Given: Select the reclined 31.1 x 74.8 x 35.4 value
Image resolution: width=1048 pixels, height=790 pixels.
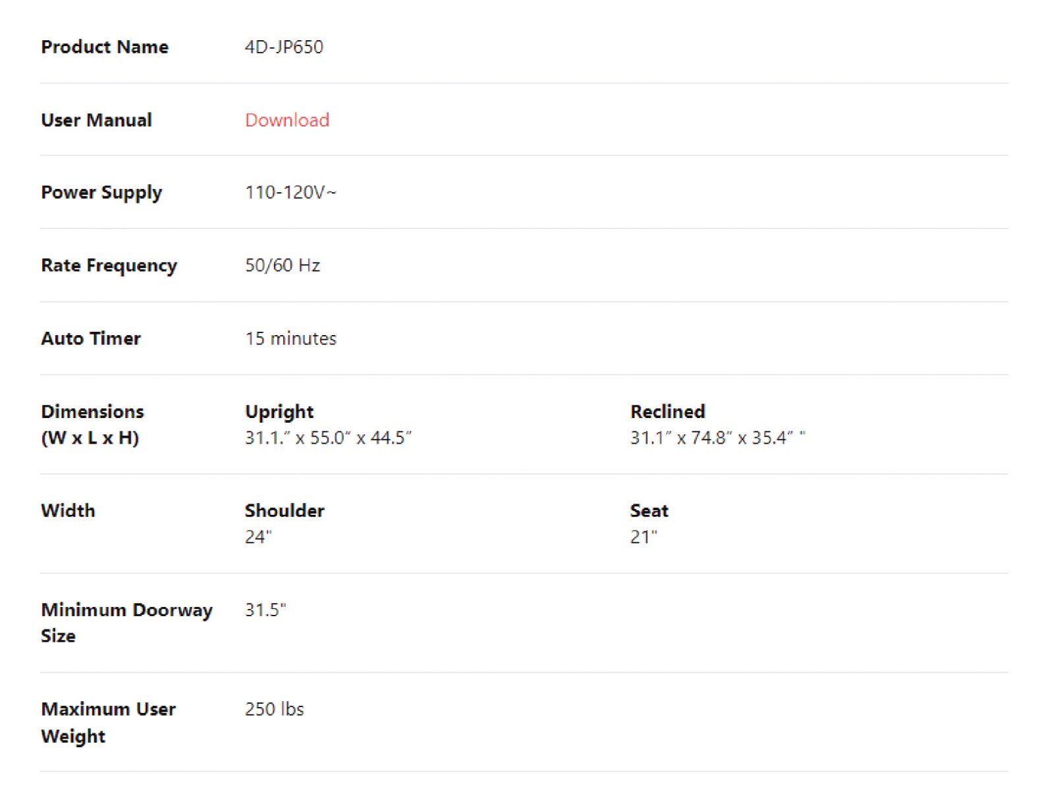Looking at the screenshot, I should pyautogui.click(x=717, y=438).
